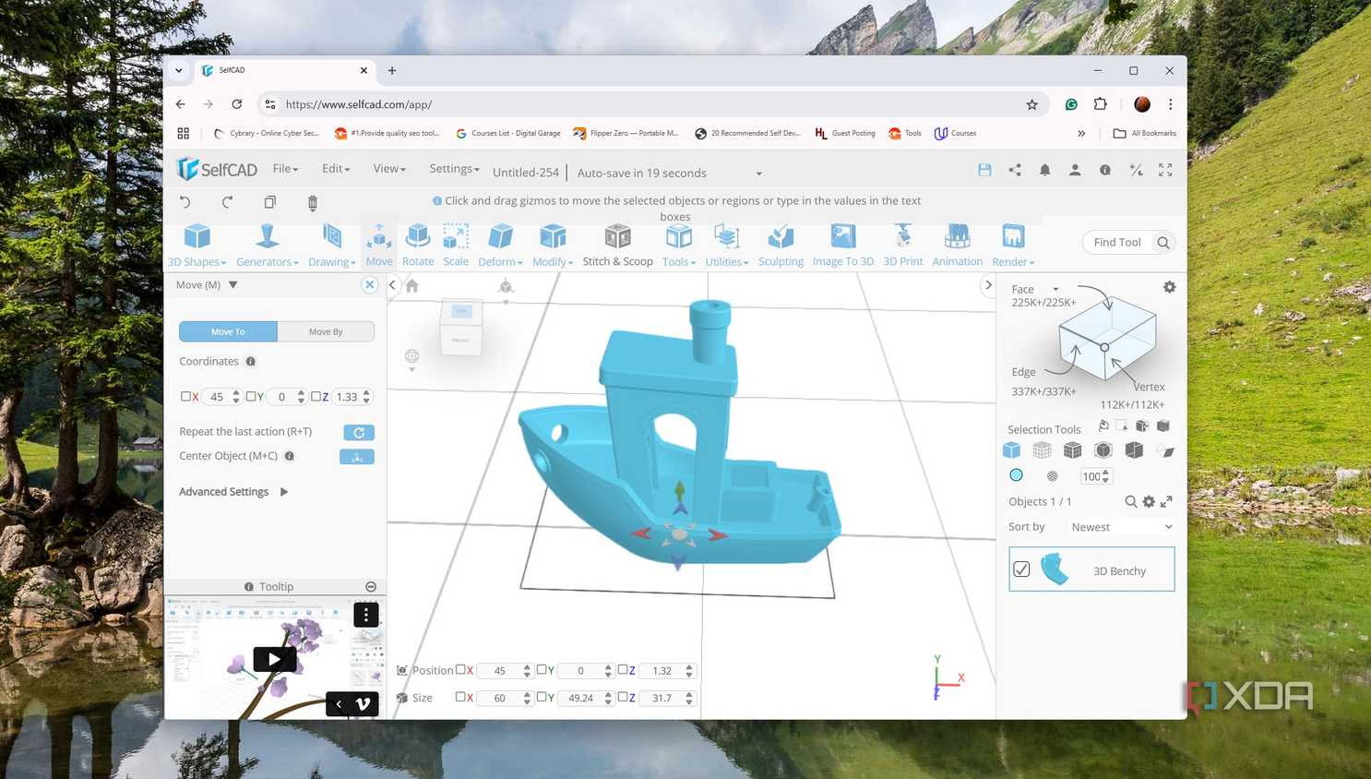The image size is (1371, 779).
Task: Select the wireframe selection mode cube
Action: (1042, 449)
